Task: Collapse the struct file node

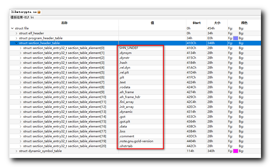Action: 12,28
